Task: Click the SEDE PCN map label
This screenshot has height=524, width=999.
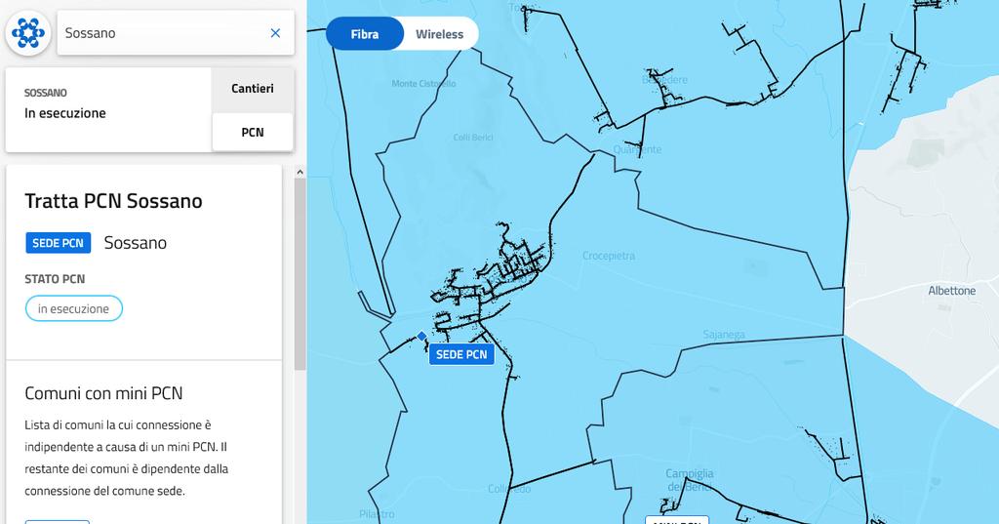Action: coord(461,354)
